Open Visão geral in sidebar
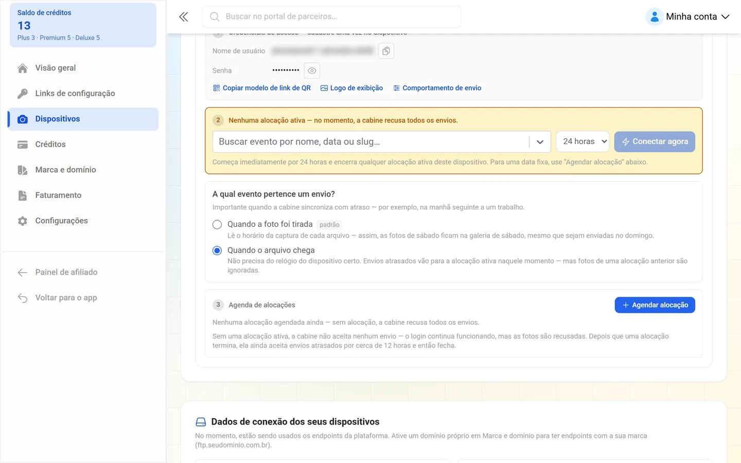741x463 pixels. coord(83,68)
